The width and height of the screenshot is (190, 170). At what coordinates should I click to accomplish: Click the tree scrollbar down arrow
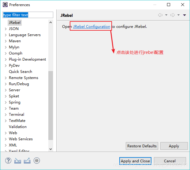(x=51, y=149)
